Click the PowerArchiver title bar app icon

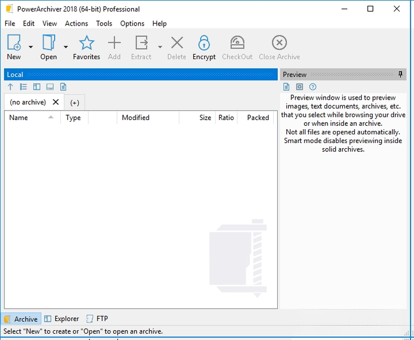(x=9, y=9)
